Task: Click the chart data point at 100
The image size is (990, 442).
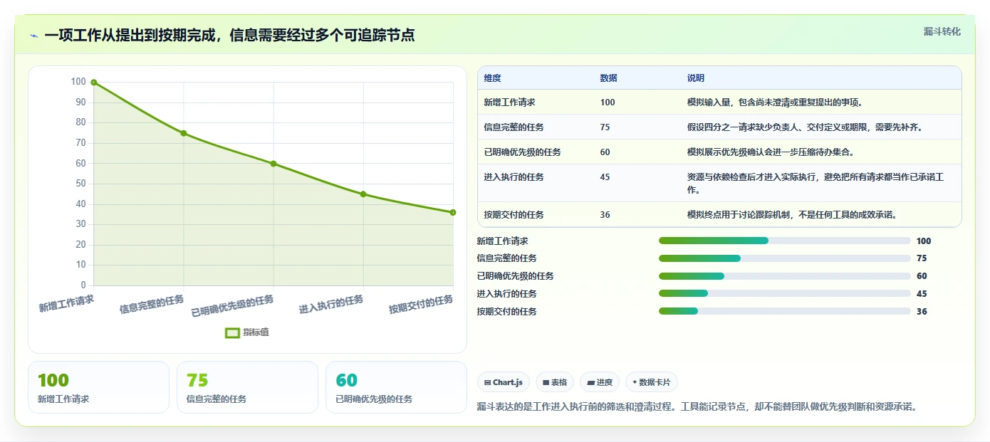Action: pyautogui.click(x=94, y=83)
